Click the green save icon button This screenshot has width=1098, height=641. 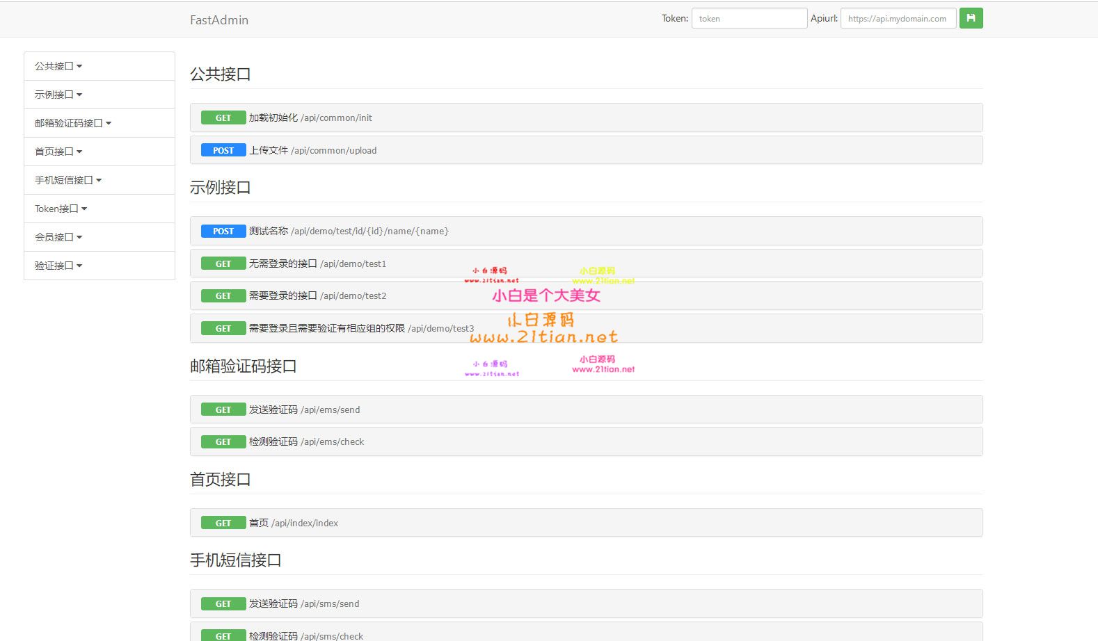tap(971, 18)
